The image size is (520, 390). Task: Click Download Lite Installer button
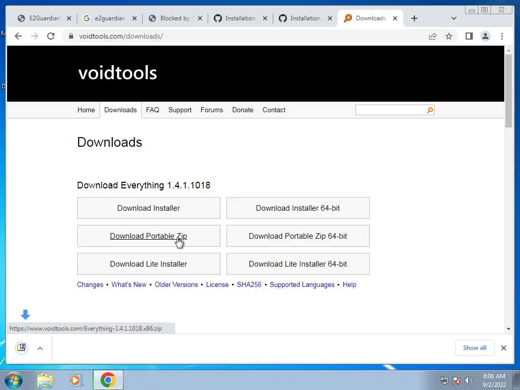pyautogui.click(x=149, y=264)
